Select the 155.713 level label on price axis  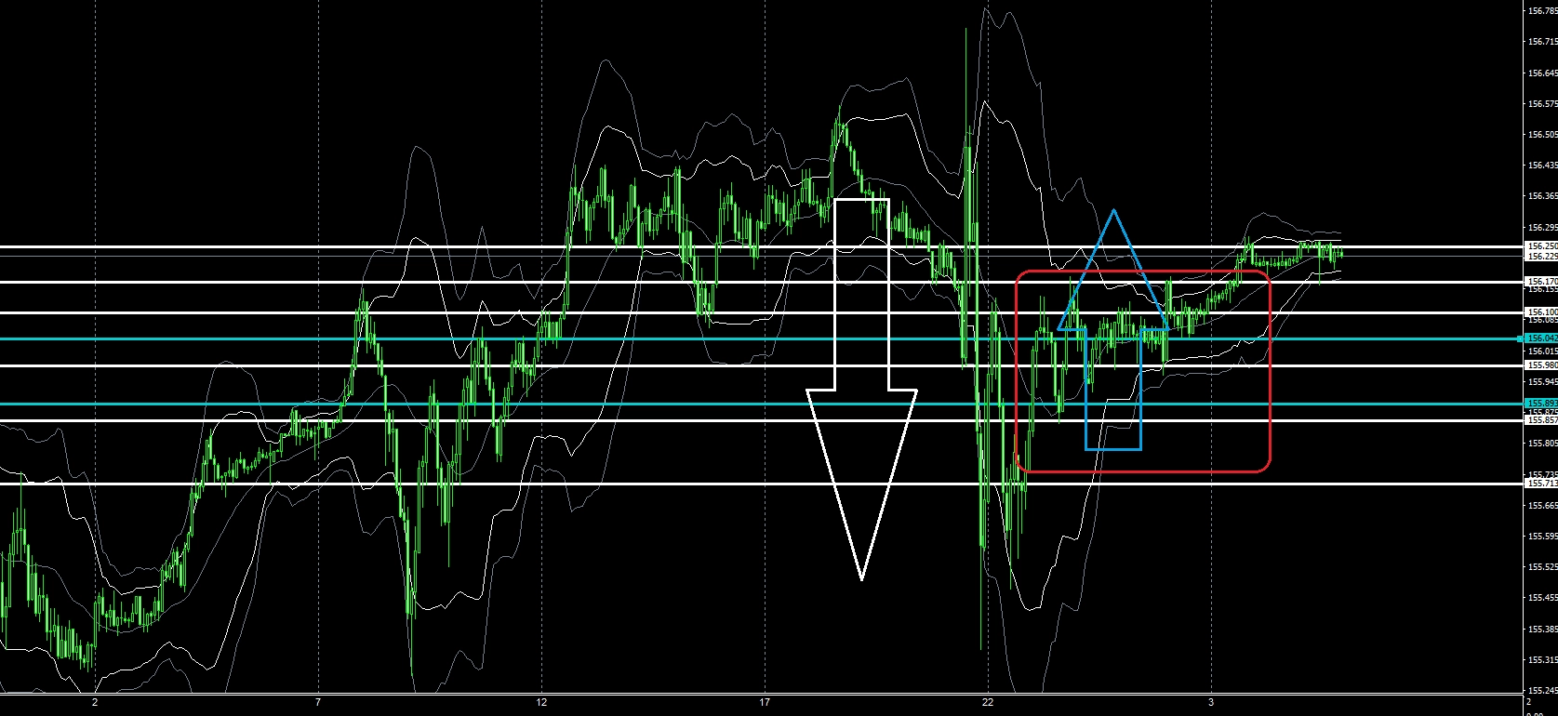tap(1541, 484)
